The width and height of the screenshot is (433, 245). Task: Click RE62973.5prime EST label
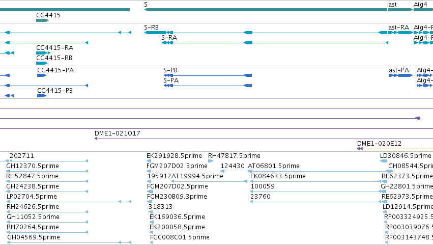(407, 197)
